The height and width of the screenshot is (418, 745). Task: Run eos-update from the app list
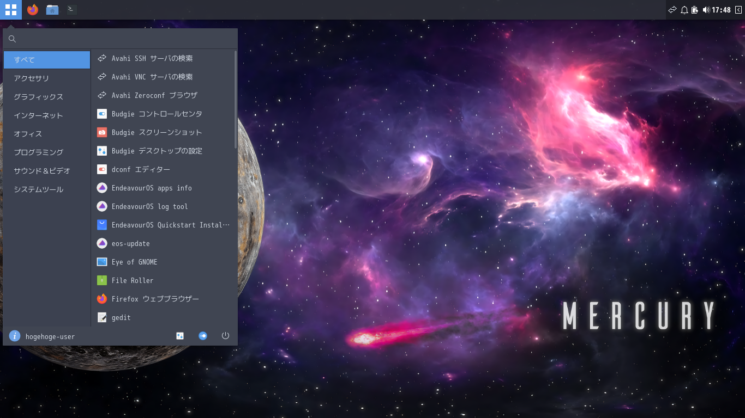tap(163, 243)
